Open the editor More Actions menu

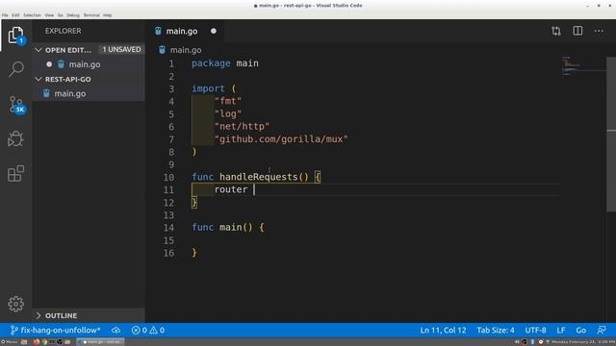[599, 31]
